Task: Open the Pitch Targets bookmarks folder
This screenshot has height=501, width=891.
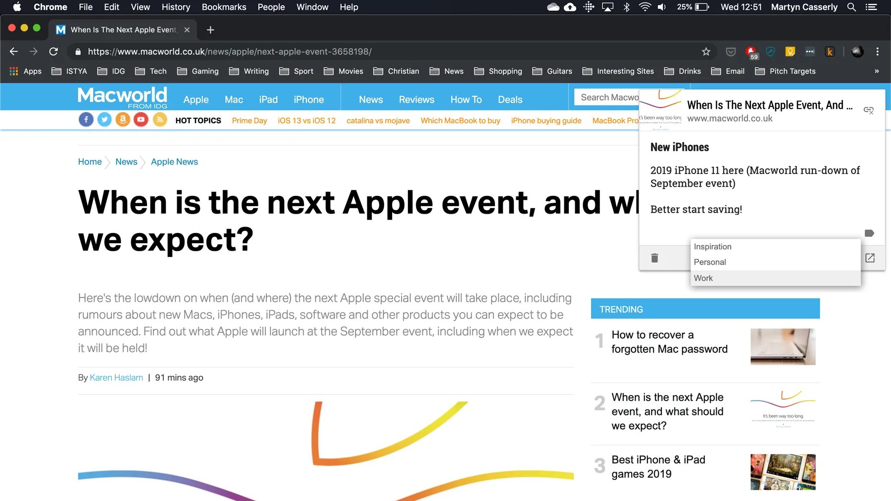Action: coord(786,71)
